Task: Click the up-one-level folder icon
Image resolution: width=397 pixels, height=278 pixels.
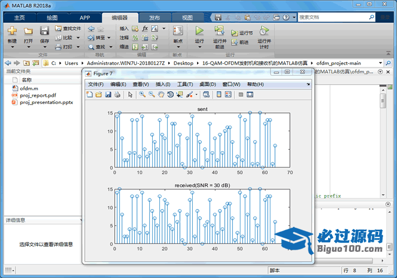Action: (x=26, y=63)
